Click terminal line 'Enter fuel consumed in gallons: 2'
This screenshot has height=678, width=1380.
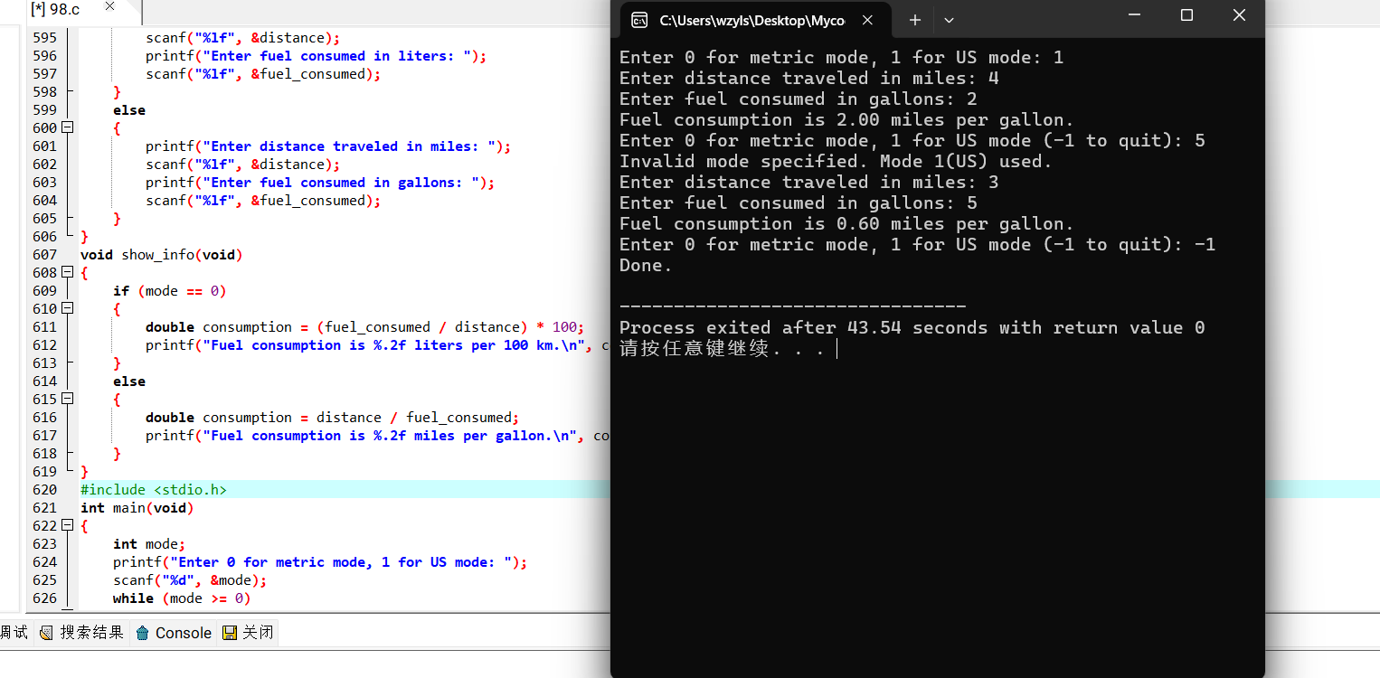[x=799, y=99]
